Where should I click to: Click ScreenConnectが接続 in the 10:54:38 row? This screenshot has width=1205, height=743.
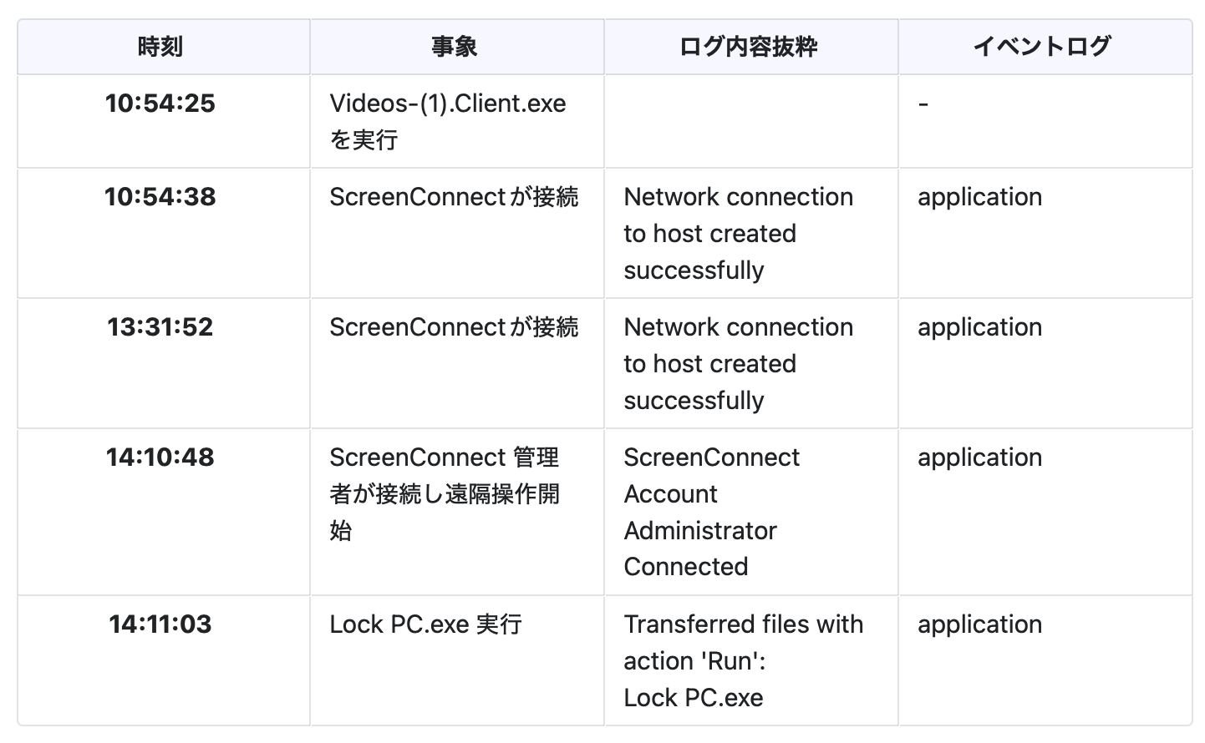click(454, 197)
